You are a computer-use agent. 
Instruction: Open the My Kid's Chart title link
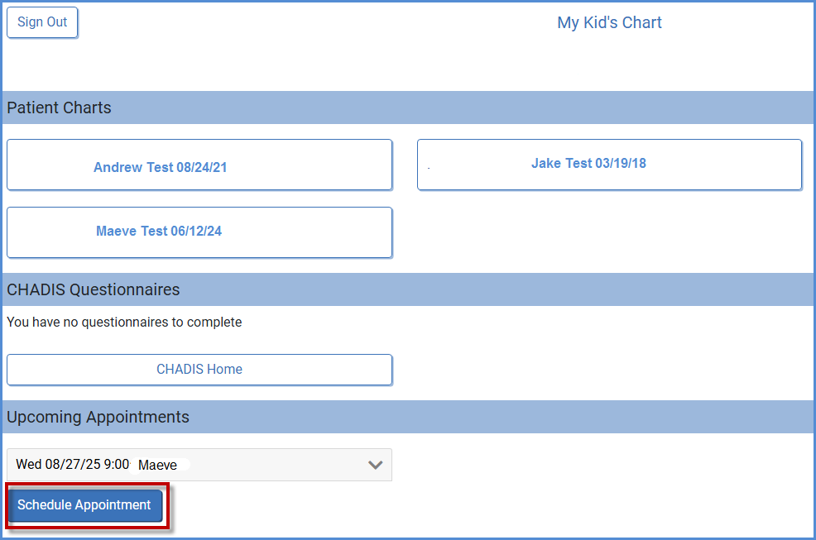tap(609, 22)
